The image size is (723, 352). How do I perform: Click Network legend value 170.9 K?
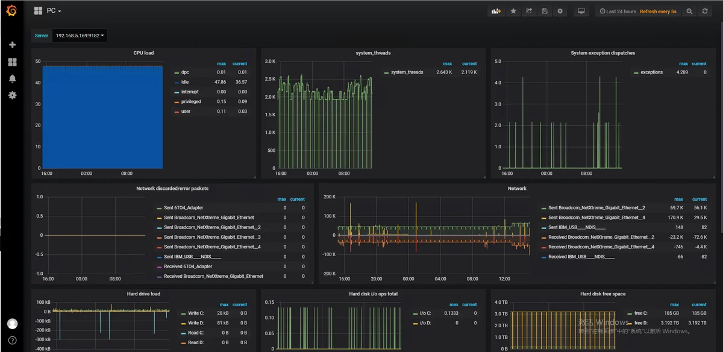pos(675,218)
